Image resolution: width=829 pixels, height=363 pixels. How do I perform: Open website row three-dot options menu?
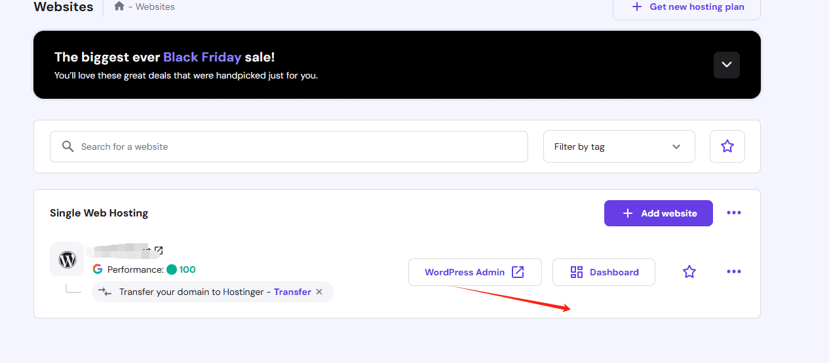734,272
